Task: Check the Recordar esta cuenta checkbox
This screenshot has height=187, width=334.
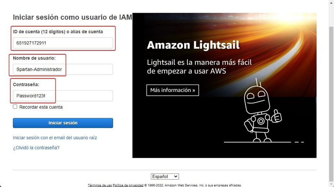Action: [15, 107]
